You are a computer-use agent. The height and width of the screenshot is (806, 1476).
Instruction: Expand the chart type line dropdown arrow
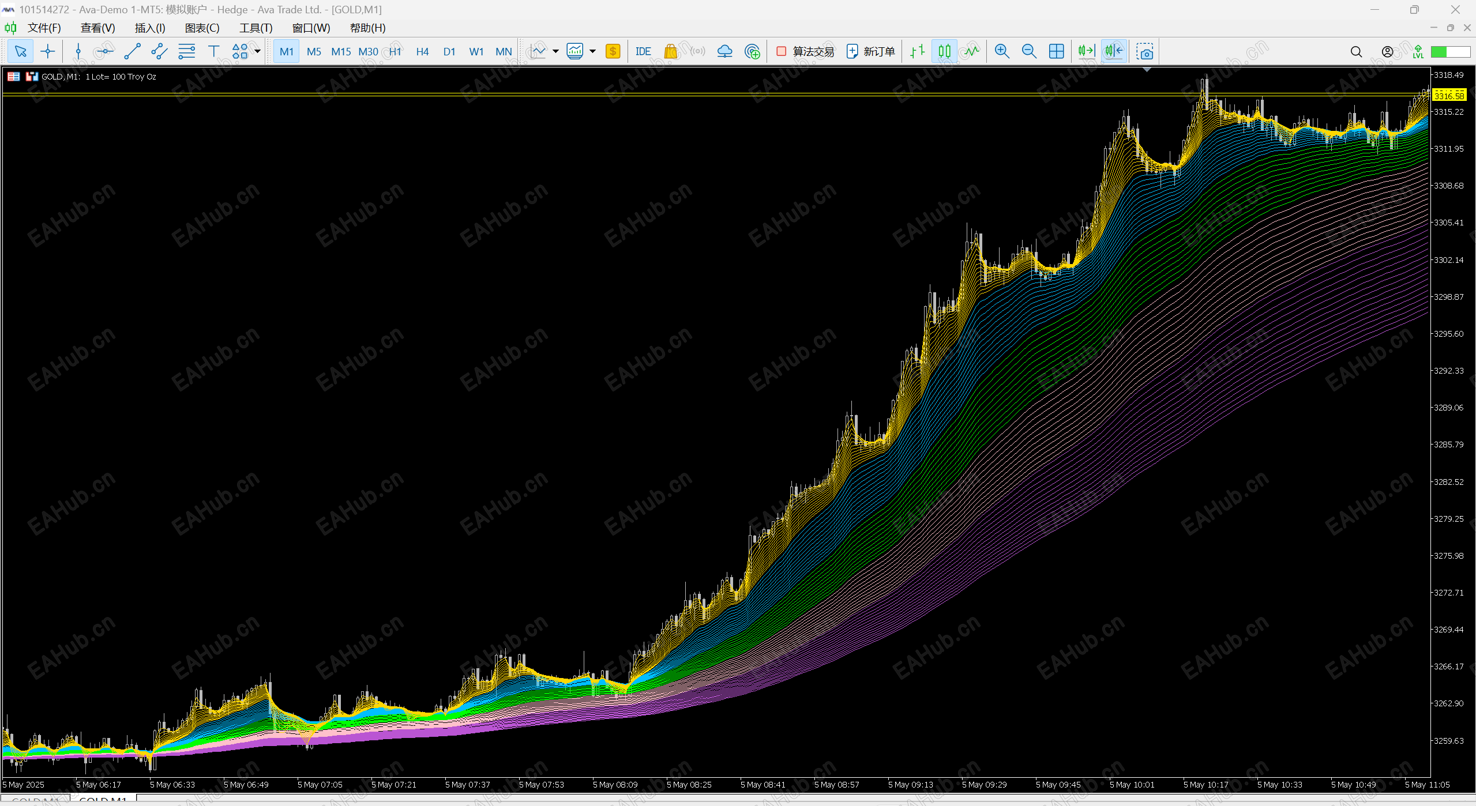pyautogui.click(x=555, y=51)
